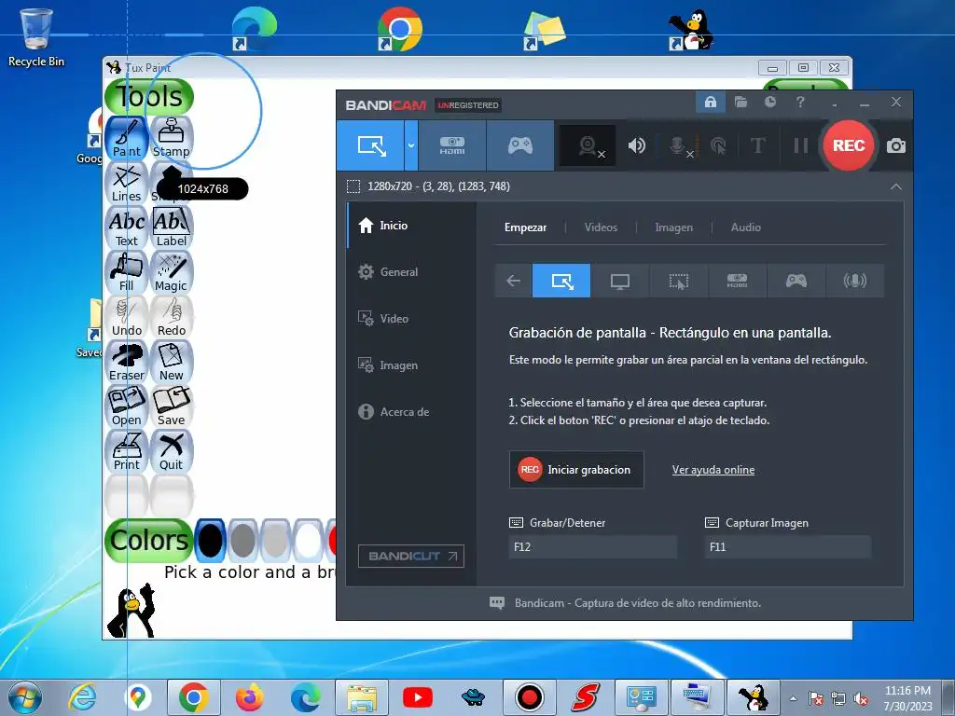Switch to the Videos tab
955x716 pixels.
click(x=601, y=227)
